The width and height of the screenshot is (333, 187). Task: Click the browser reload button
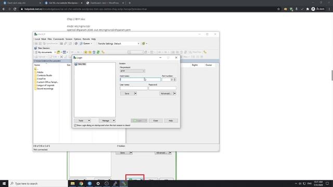(x=15, y=9)
